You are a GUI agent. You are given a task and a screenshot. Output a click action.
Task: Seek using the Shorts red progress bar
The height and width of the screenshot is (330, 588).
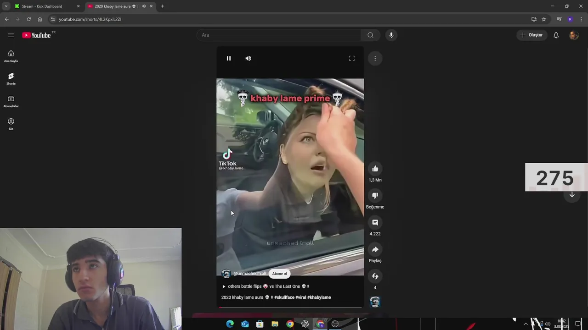pyautogui.click(x=290, y=307)
